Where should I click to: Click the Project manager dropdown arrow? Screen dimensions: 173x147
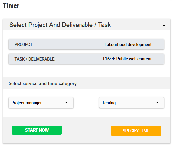click(x=66, y=103)
